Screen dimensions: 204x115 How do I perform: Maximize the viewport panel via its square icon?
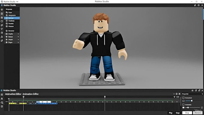pyautogui.click(x=199, y=5)
